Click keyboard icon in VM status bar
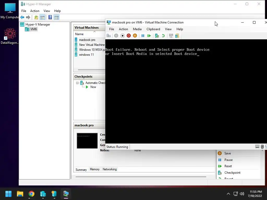The width and height of the screenshot is (267, 200). (x=257, y=147)
